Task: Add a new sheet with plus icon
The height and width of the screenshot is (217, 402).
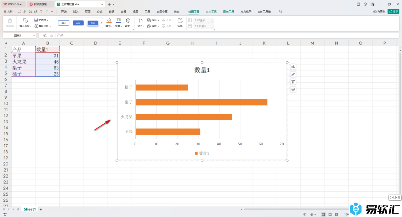Action: click(41, 209)
